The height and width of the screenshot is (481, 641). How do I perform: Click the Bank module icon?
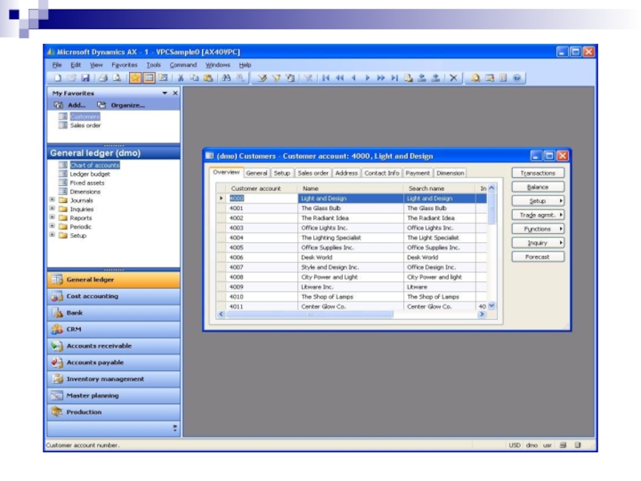(x=57, y=313)
